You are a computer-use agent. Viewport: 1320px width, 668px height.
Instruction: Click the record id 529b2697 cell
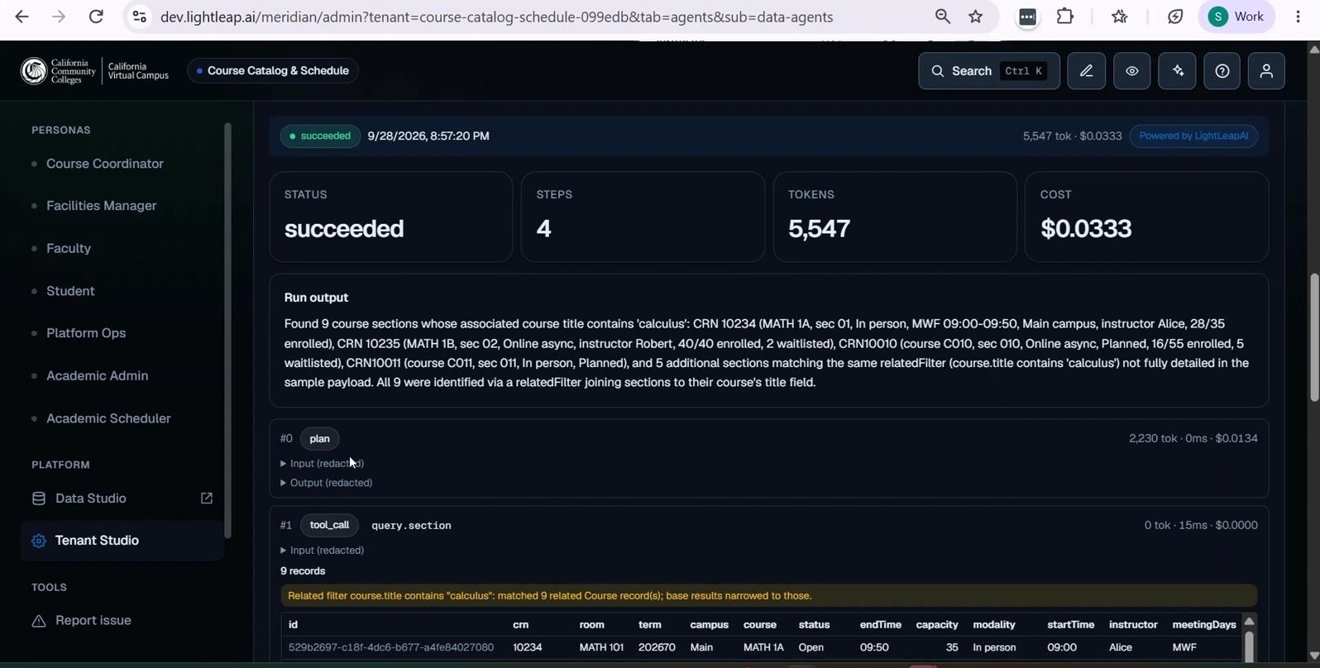pyautogui.click(x=391, y=647)
